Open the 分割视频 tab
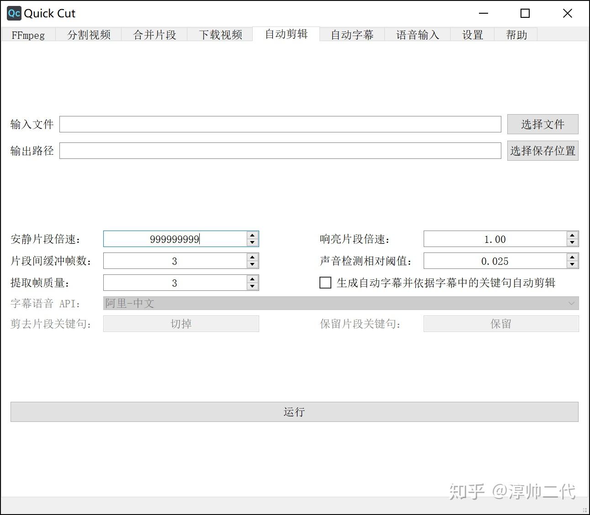590x515 pixels. (89, 35)
